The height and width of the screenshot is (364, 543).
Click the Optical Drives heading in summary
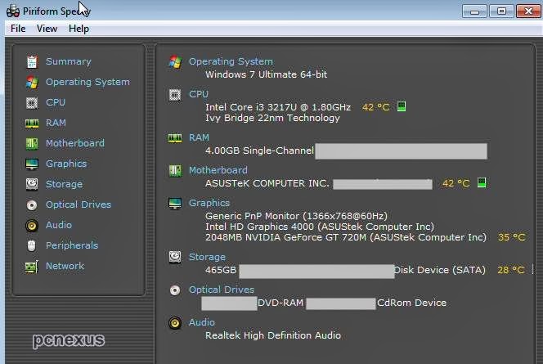[222, 290]
